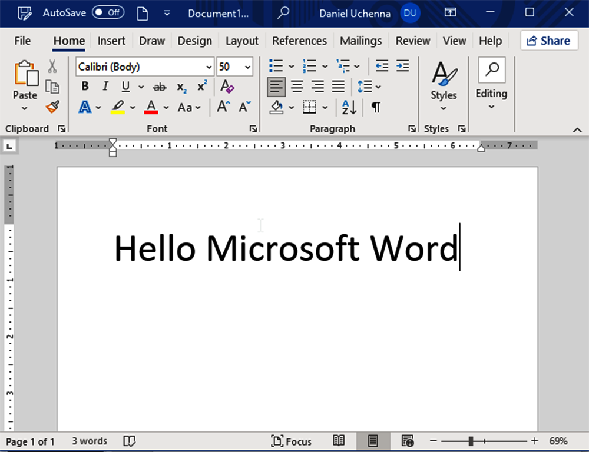The width and height of the screenshot is (589, 452).
Task: Apply Strikethrough to text
Action: (x=159, y=87)
